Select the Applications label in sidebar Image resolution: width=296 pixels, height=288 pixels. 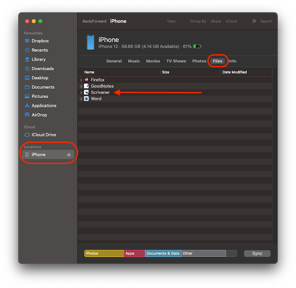click(x=44, y=106)
